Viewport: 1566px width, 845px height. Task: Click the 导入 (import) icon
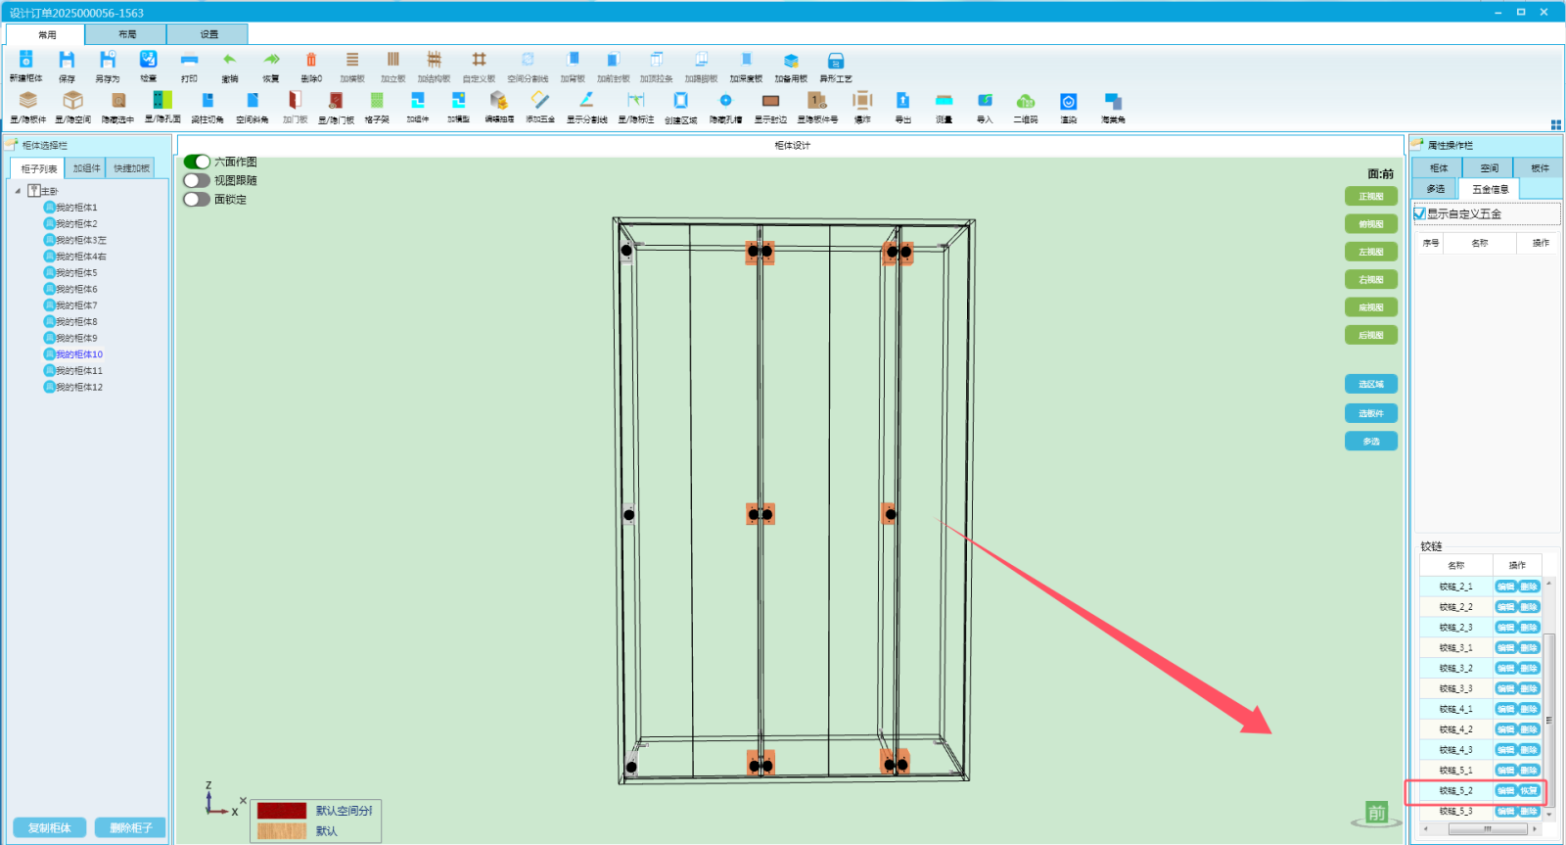pyautogui.click(x=985, y=100)
